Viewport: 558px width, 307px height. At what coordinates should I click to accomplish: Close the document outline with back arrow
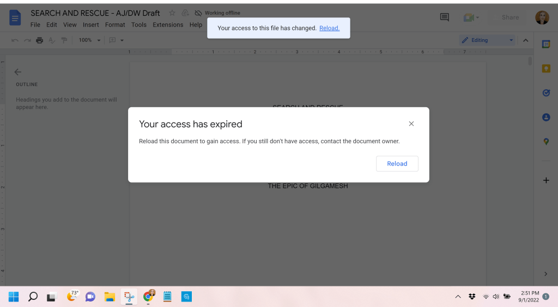pos(18,72)
